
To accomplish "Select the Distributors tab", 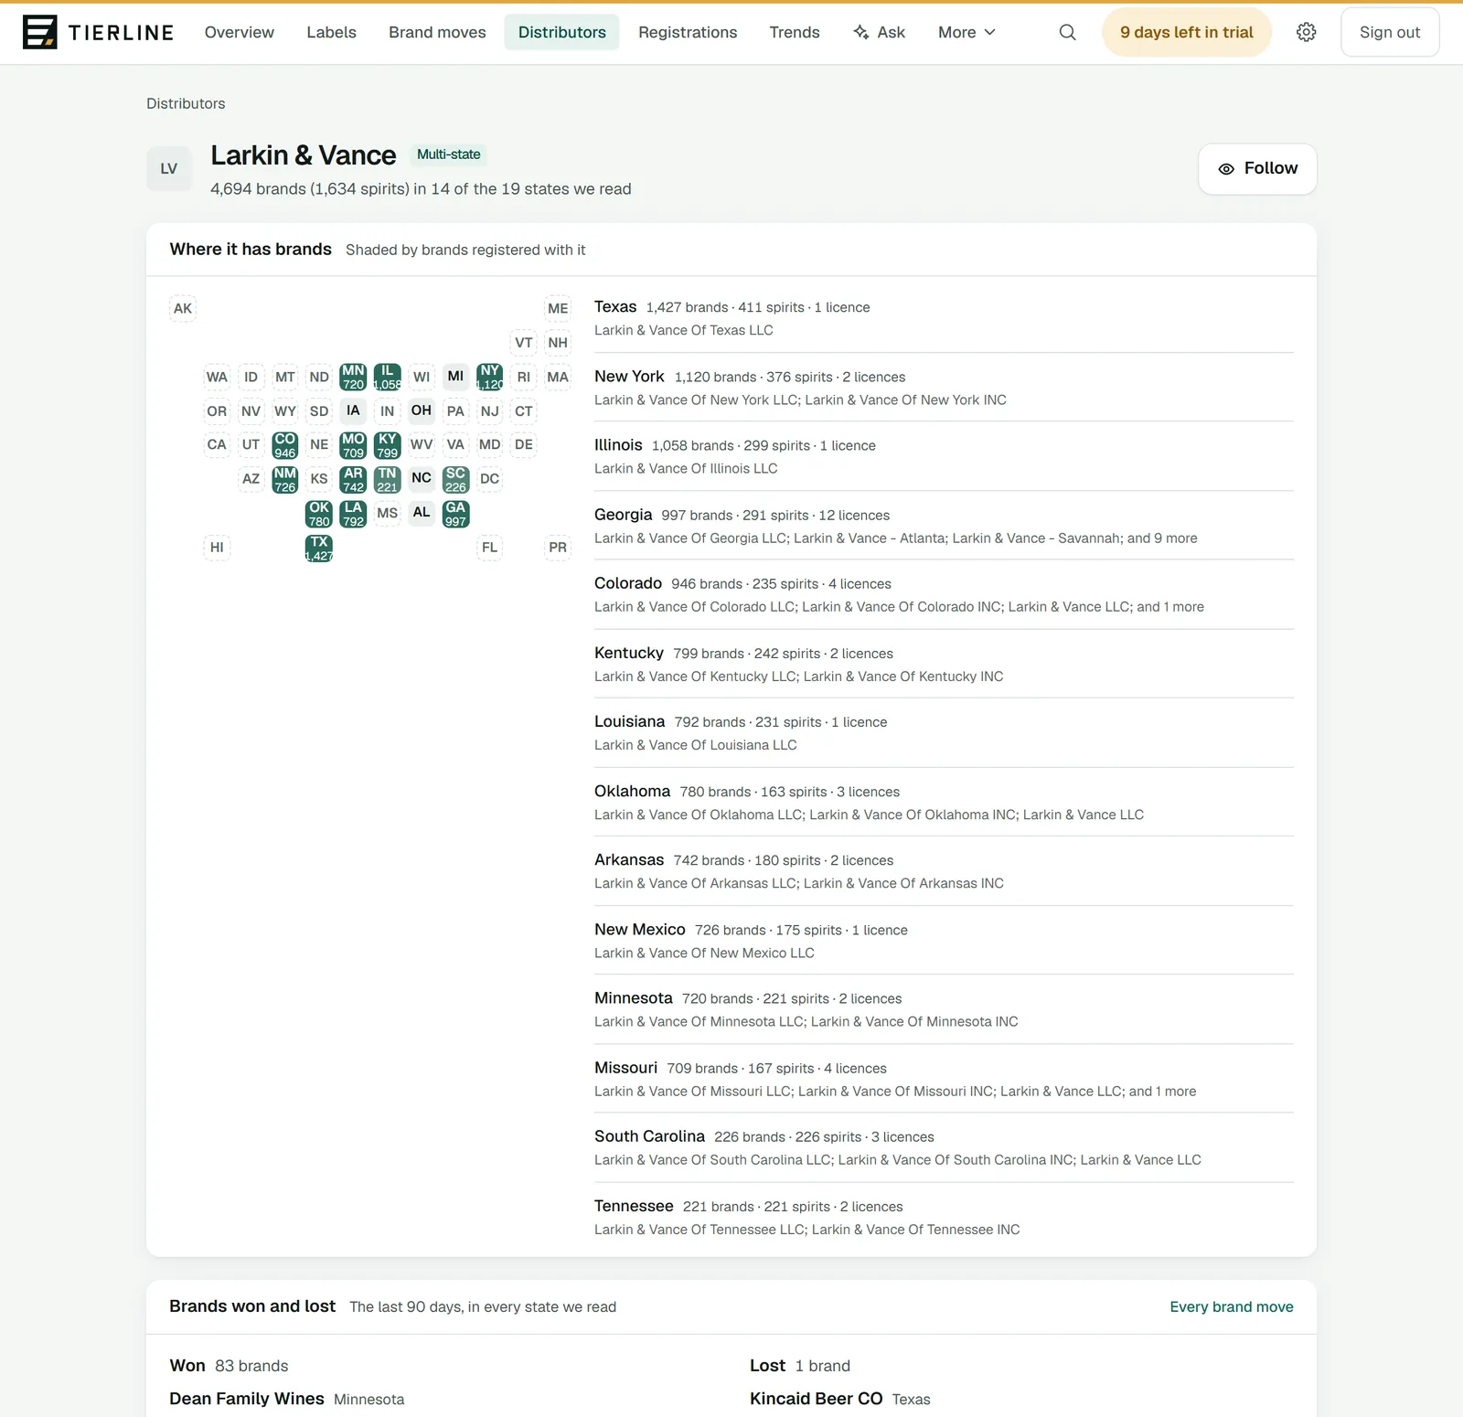I will coord(561,32).
